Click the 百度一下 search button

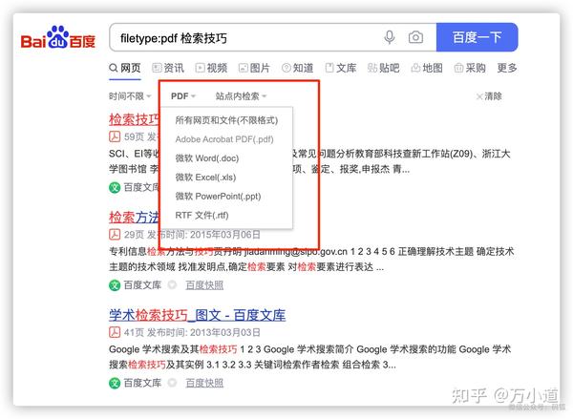click(477, 37)
